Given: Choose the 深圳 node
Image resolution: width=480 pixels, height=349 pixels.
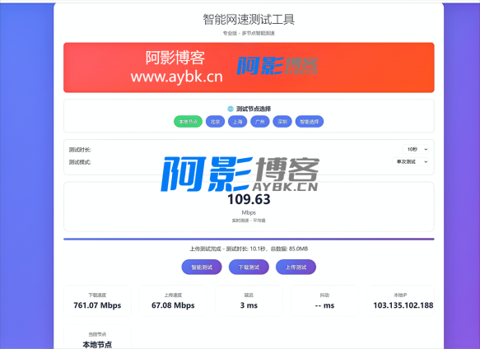Looking at the screenshot, I should click(x=282, y=122).
